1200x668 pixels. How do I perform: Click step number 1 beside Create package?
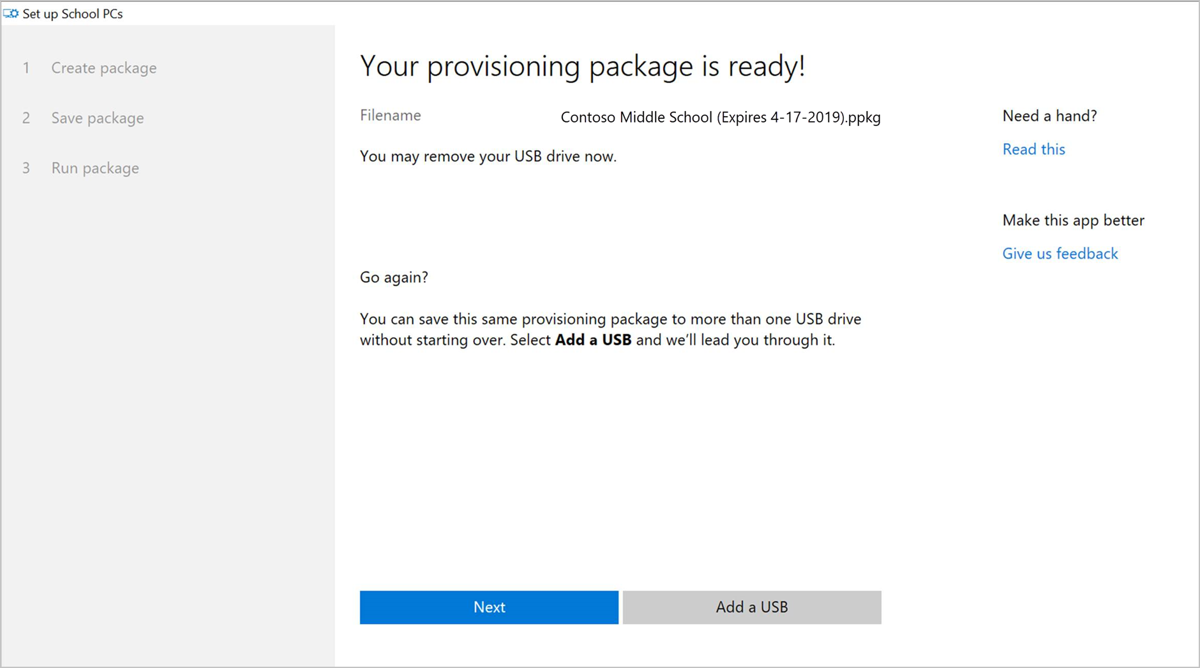pyautogui.click(x=26, y=68)
